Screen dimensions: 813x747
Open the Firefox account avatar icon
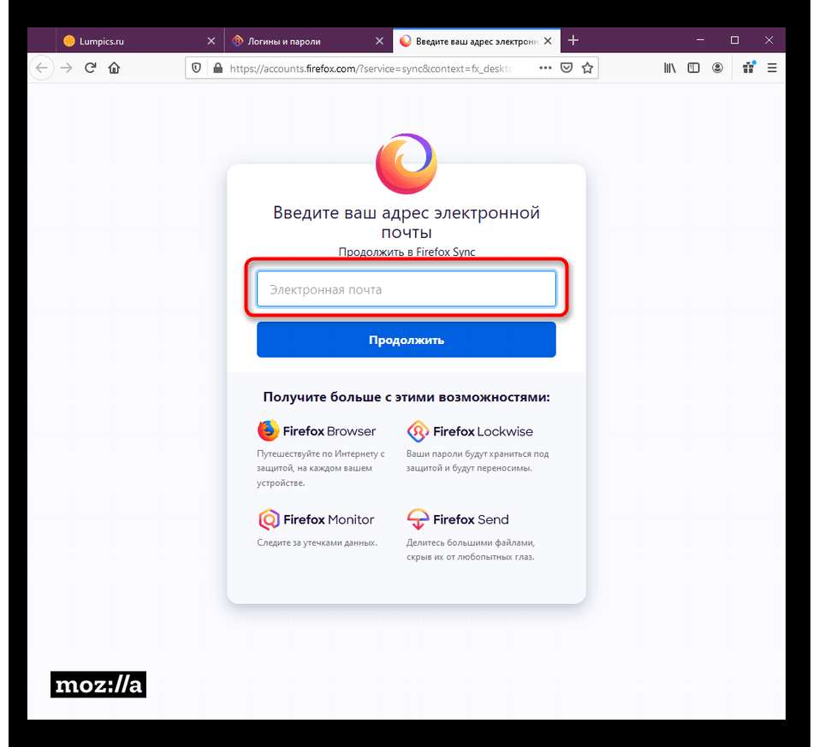pyautogui.click(x=718, y=68)
